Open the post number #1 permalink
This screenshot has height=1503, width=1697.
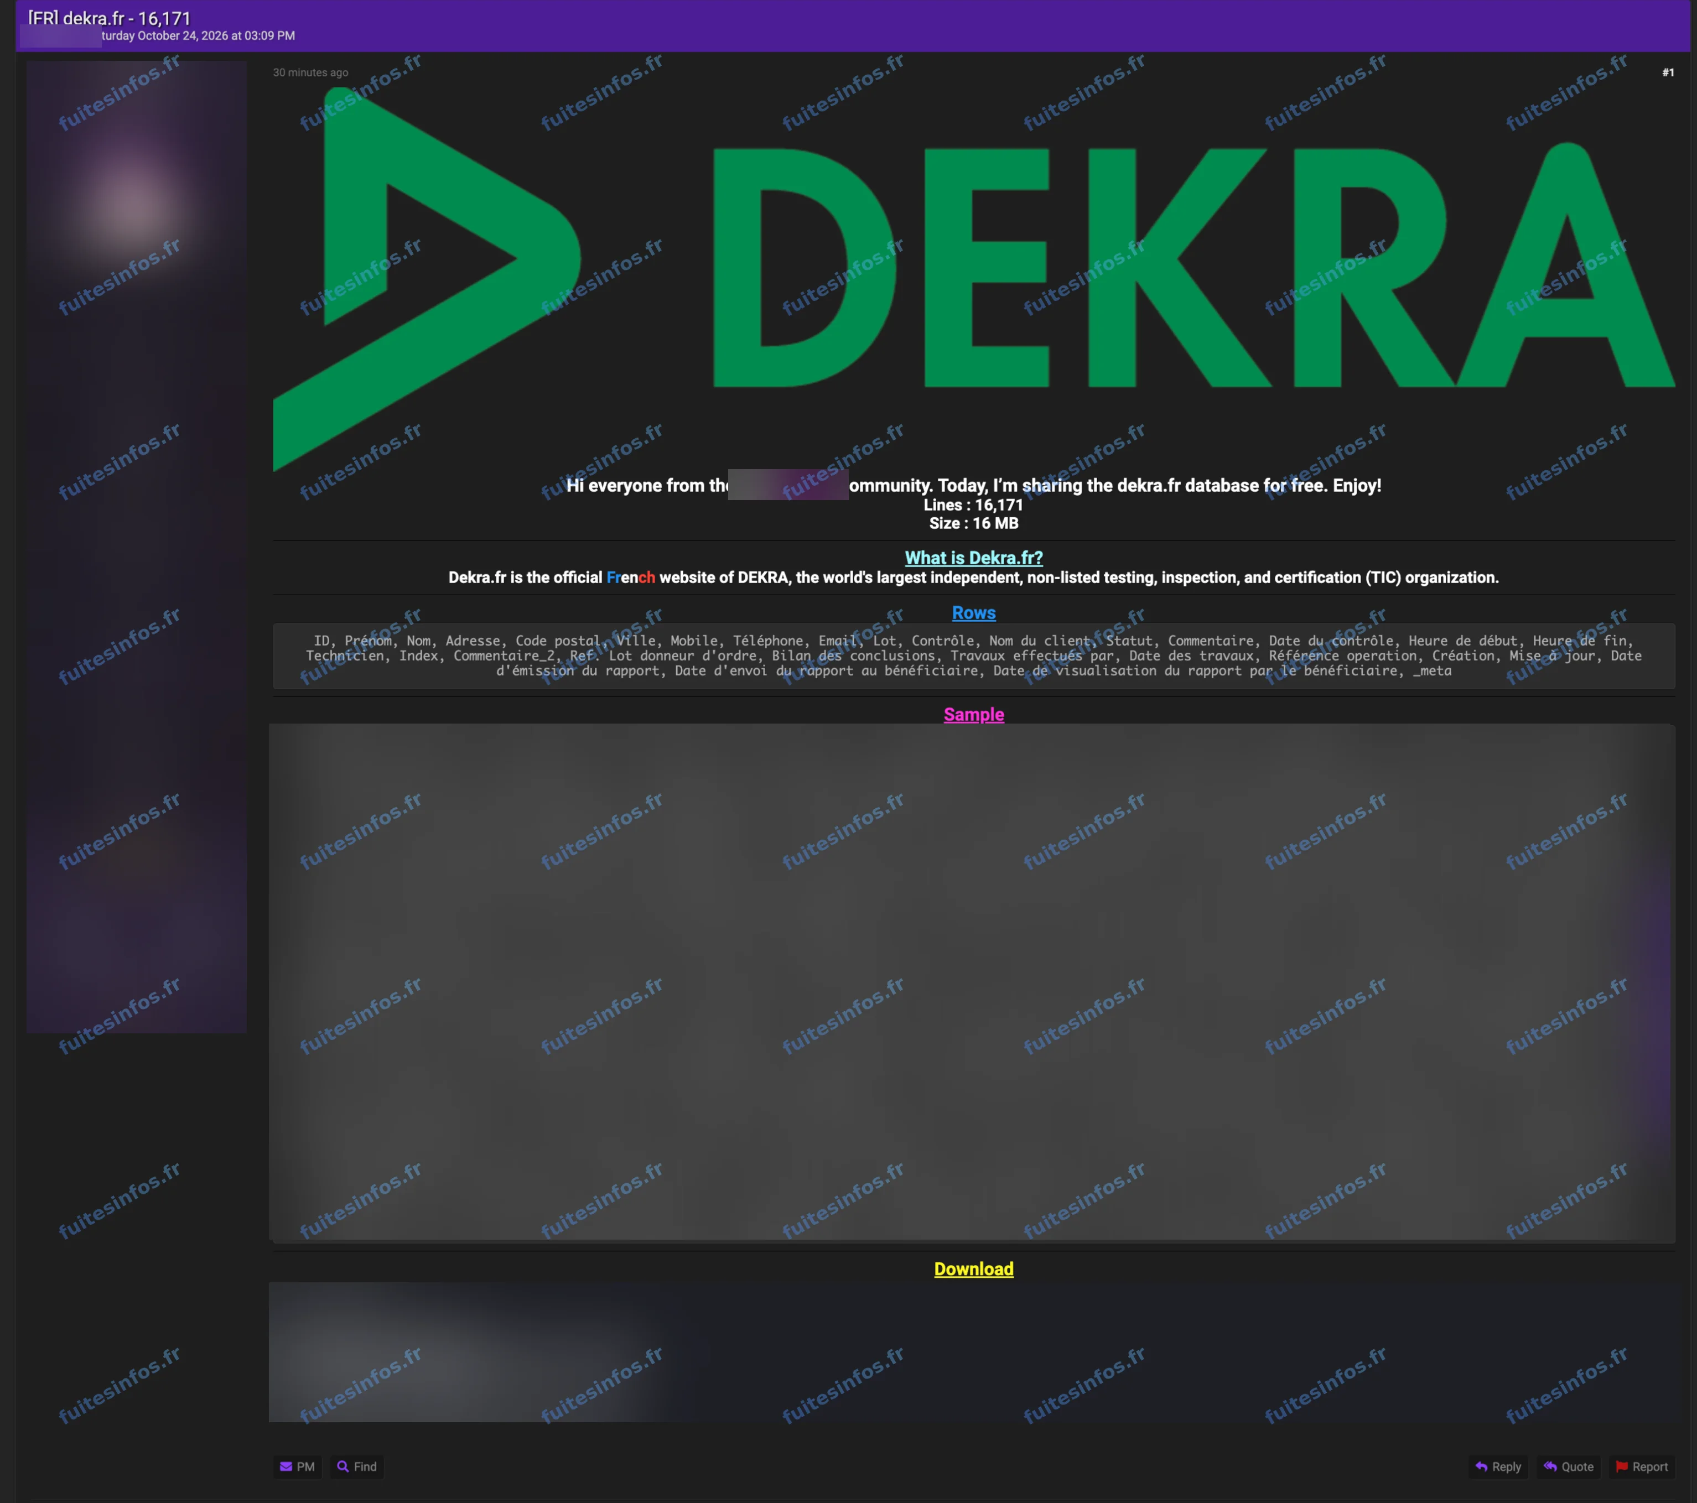[x=1668, y=72]
